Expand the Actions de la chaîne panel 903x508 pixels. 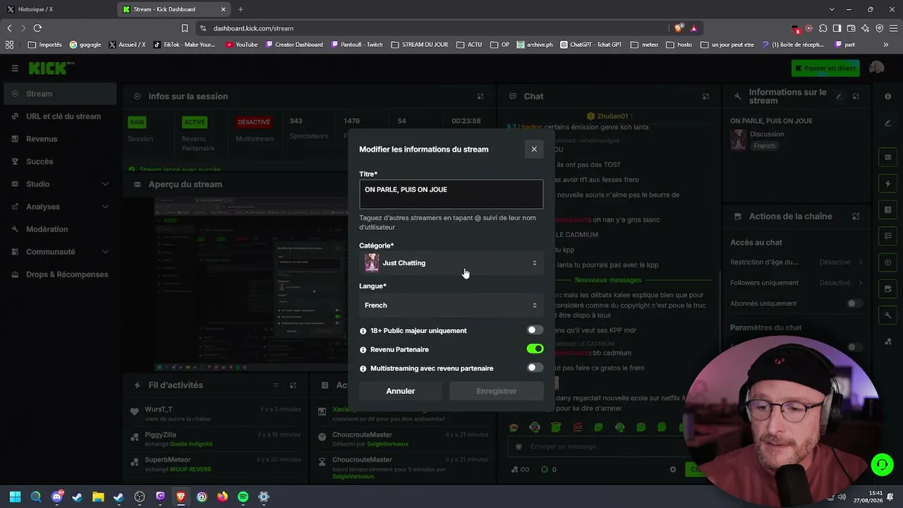click(x=856, y=217)
